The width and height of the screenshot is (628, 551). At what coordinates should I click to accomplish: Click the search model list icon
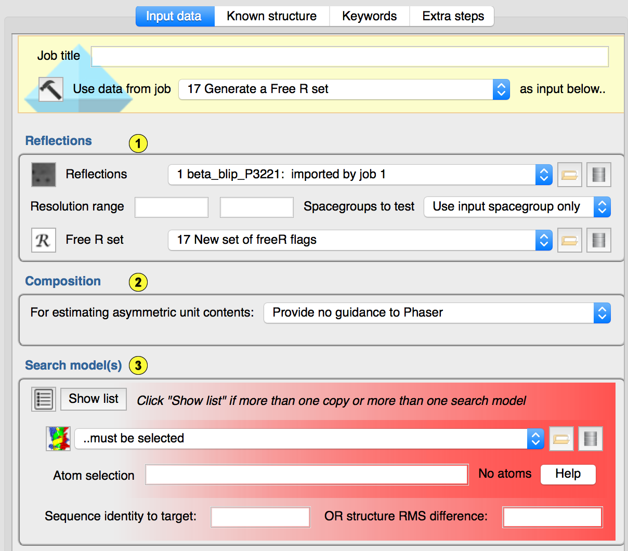[44, 399]
